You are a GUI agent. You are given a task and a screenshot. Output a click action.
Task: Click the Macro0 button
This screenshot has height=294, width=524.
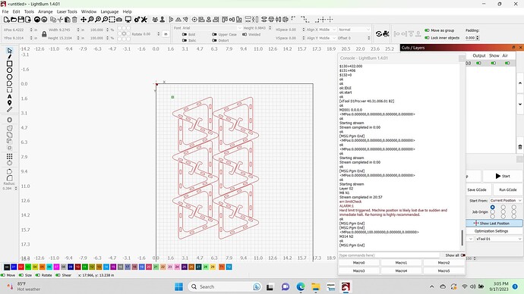pyautogui.click(x=358, y=263)
